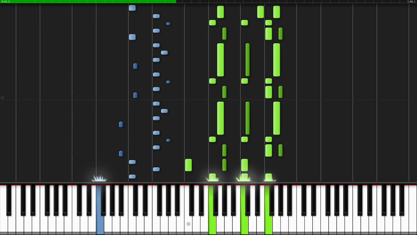Tap the black key just right of middle C
The height and width of the screenshot is (235, 417).
(x=192, y=200)
